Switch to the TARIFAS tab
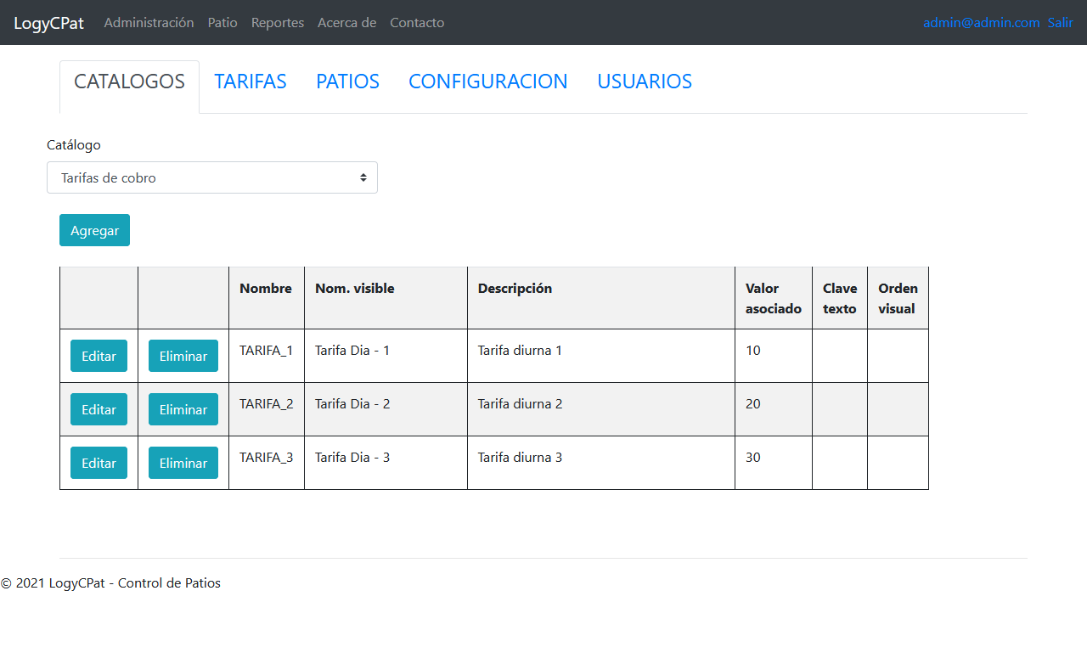This screenshot has width=1087, height=647. (x=251, y=82)
